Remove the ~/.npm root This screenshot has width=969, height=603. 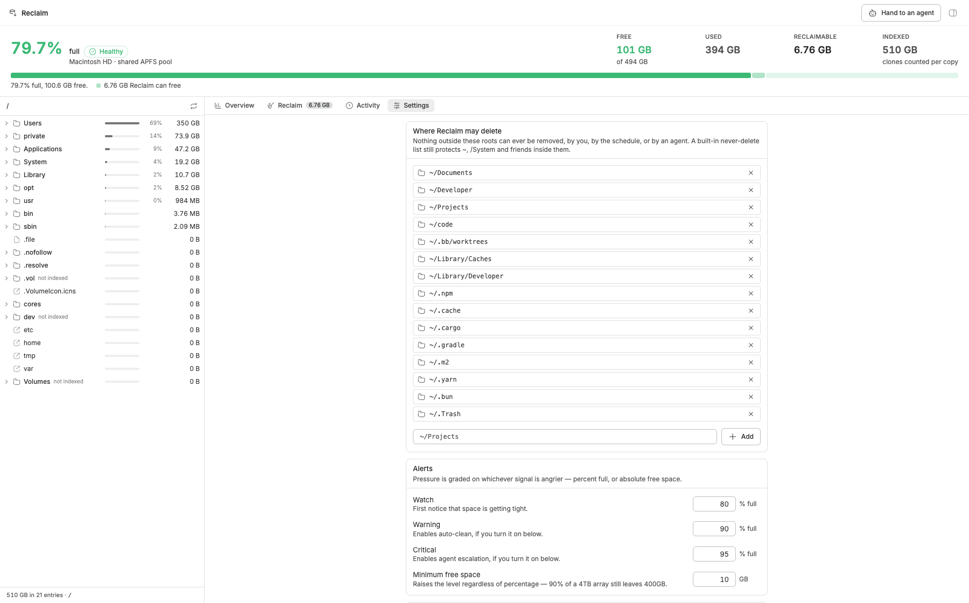point(751,293)
